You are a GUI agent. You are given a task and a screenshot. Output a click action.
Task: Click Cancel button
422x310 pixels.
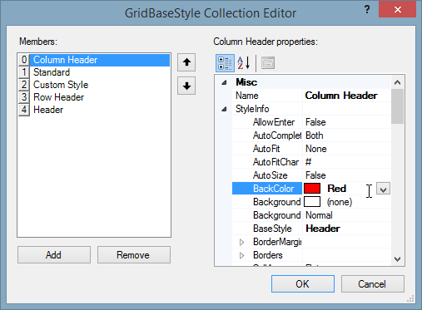372,284
